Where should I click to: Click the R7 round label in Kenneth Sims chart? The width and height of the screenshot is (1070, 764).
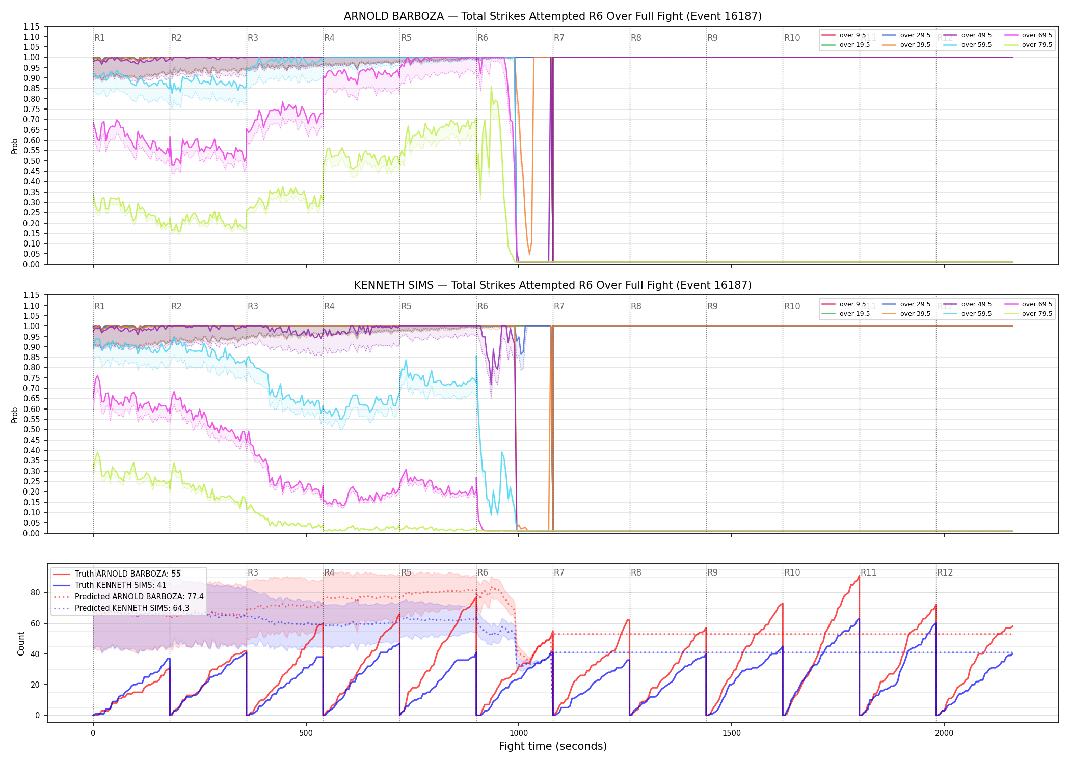click(559, 306)
